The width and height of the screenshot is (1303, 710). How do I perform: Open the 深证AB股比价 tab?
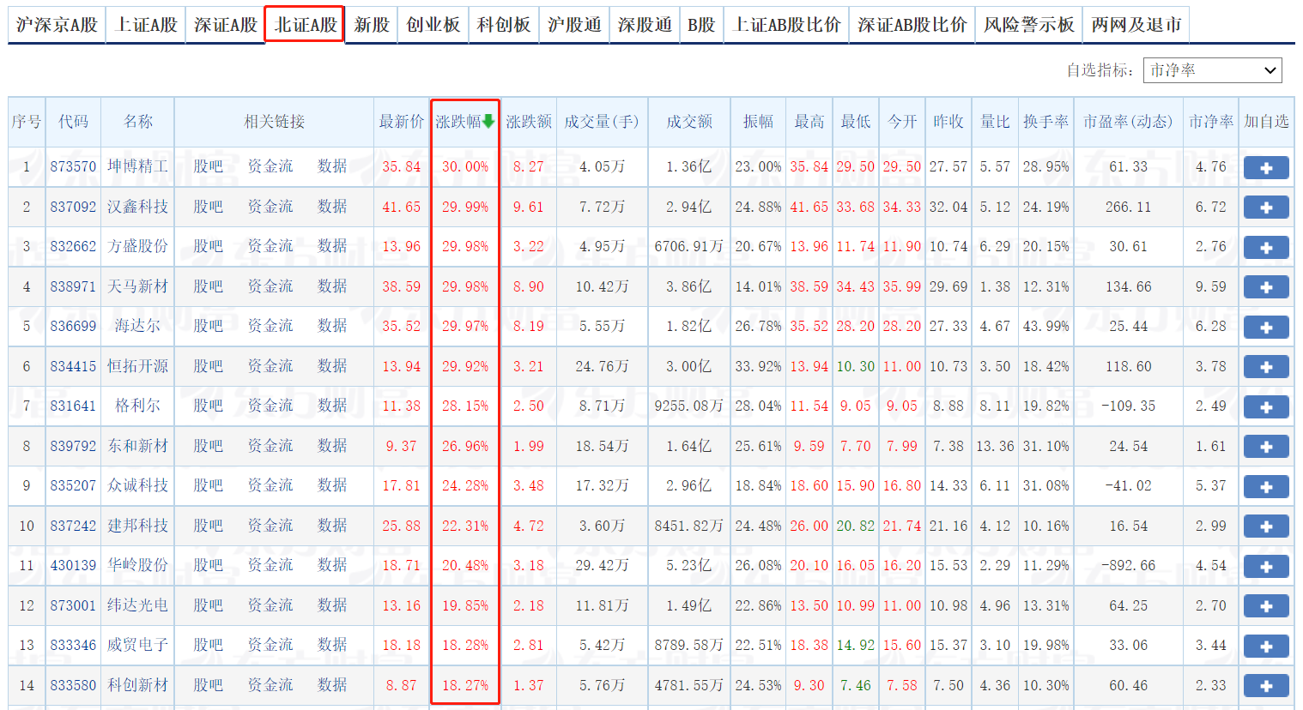[x=912, y=26]
